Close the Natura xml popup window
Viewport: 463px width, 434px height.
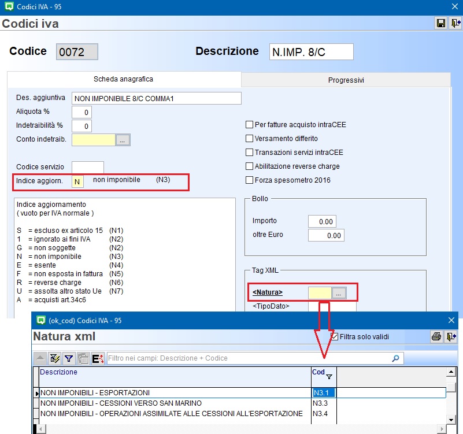(451, 320)
